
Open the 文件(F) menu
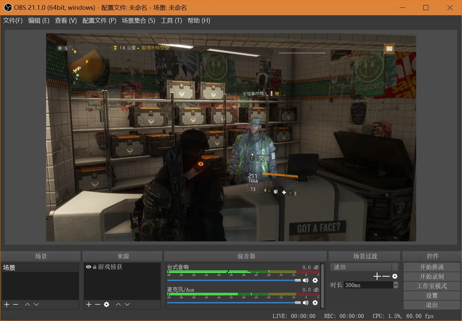coord(13,21)
